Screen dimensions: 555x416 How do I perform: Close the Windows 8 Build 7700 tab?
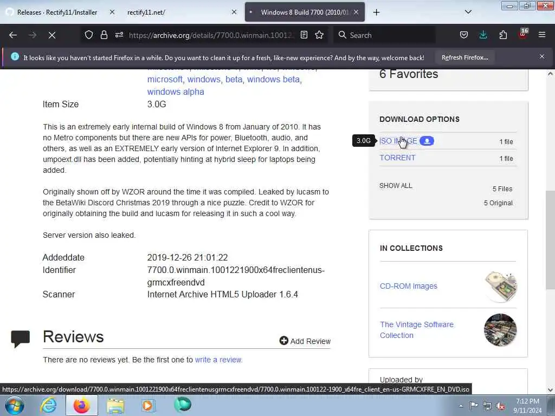pos(356,12)
